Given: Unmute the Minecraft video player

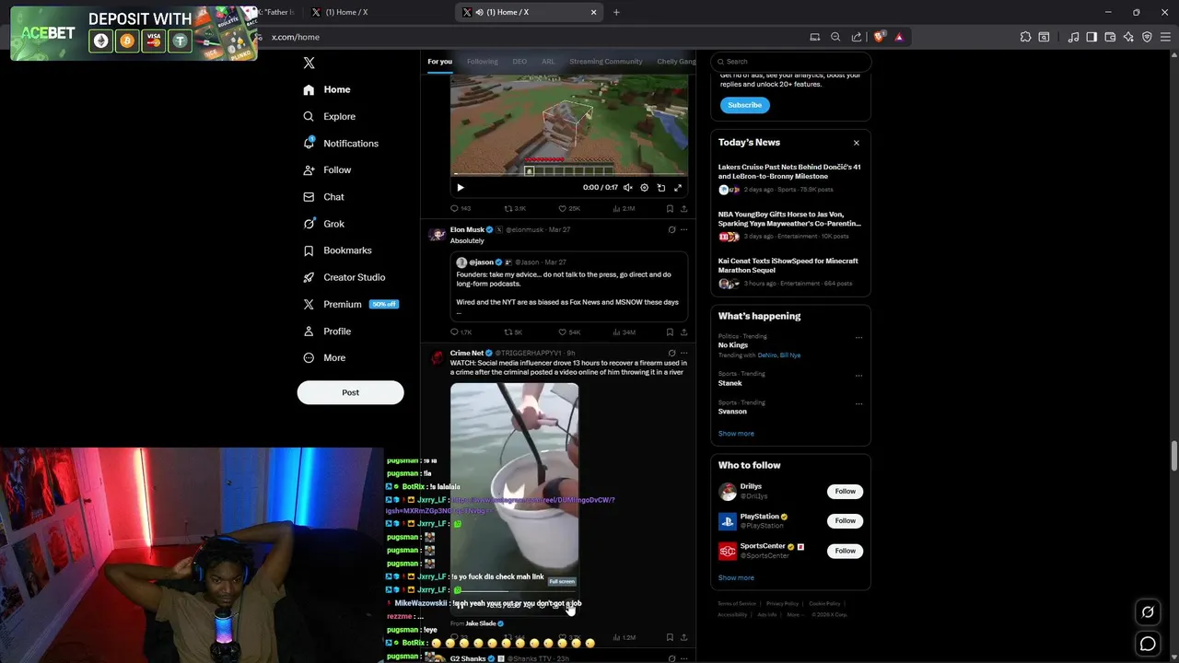Looking at the screenshot, I should [627, 188].
